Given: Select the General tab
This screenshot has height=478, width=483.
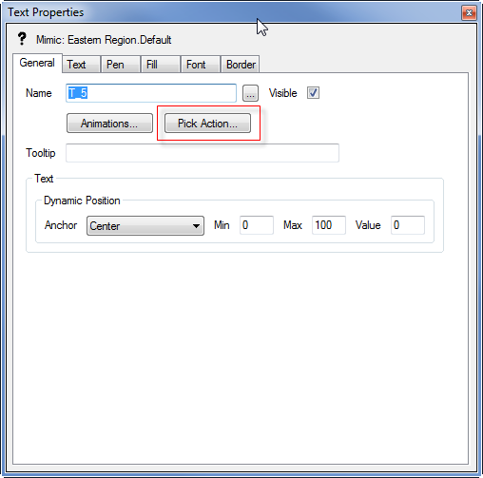Looking at the screenshot, I should tap(37, 63).
